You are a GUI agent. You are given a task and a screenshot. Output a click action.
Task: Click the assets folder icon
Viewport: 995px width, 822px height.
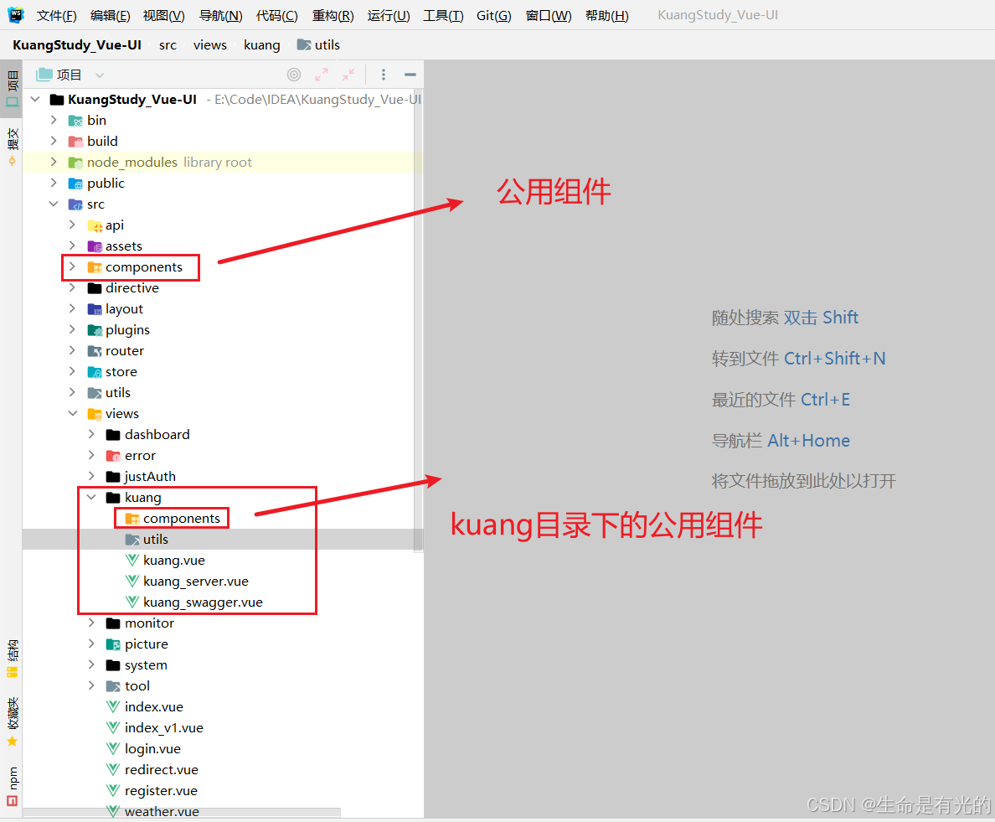(x=95, y=246)
